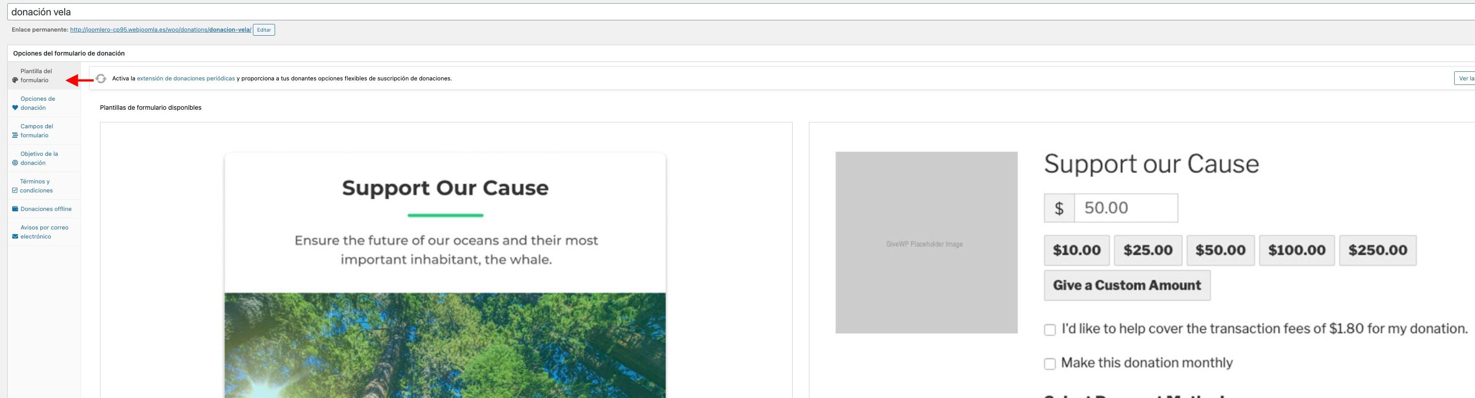The height and width of the screenshot is (398, 1475).
Task: Click the check icon beside Términos y condiciones
Action: pos(15,191)
